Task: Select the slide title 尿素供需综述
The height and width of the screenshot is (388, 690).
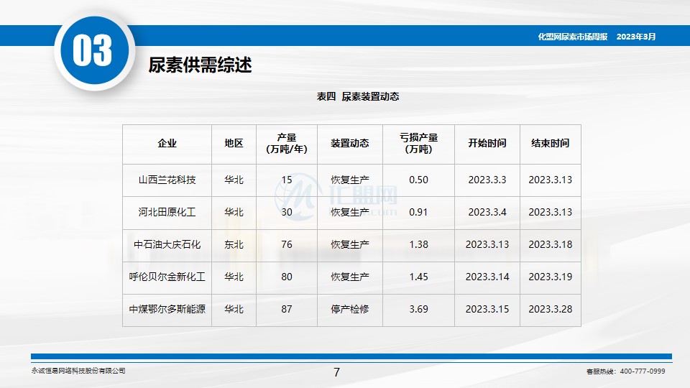Action: (200, 65)
